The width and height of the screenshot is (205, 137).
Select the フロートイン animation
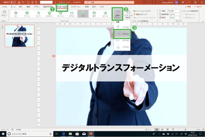point(61,14)
